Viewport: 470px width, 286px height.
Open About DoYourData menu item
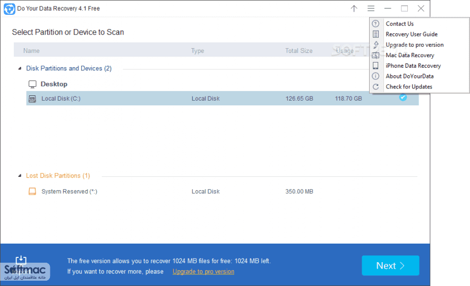click(x=409, y=76)
